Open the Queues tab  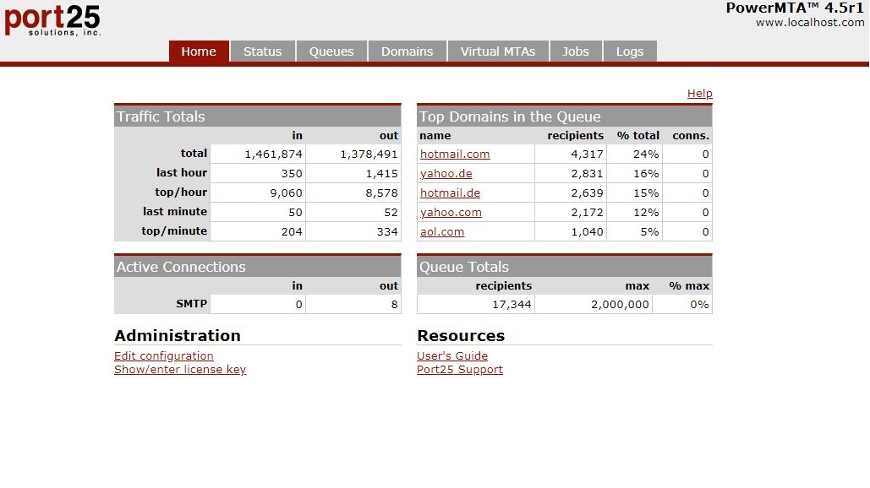331,52
